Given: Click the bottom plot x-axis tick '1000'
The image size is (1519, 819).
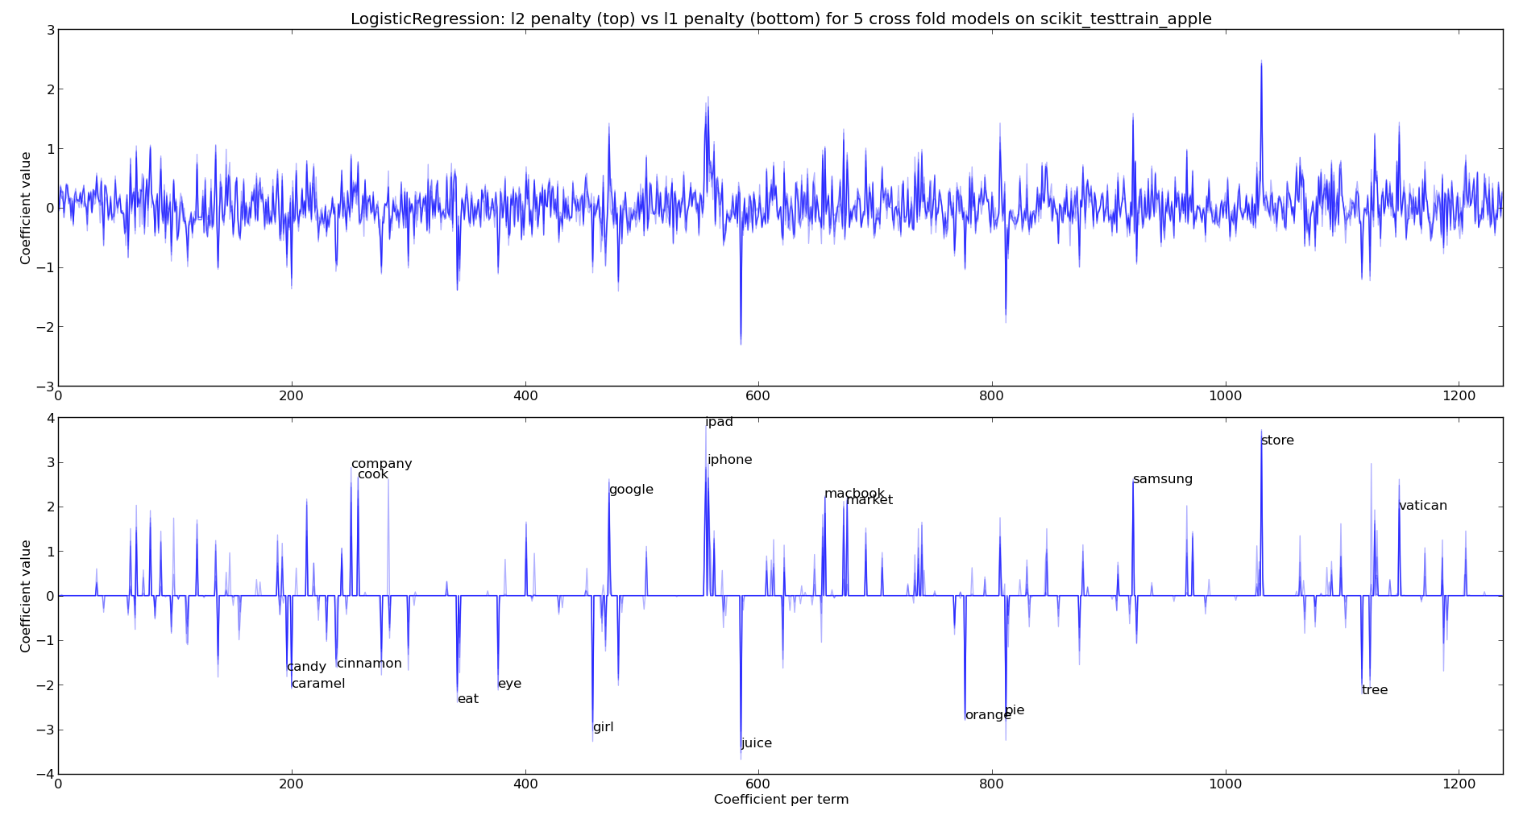Looking at the screenshot, I should tap(1225, 784).
